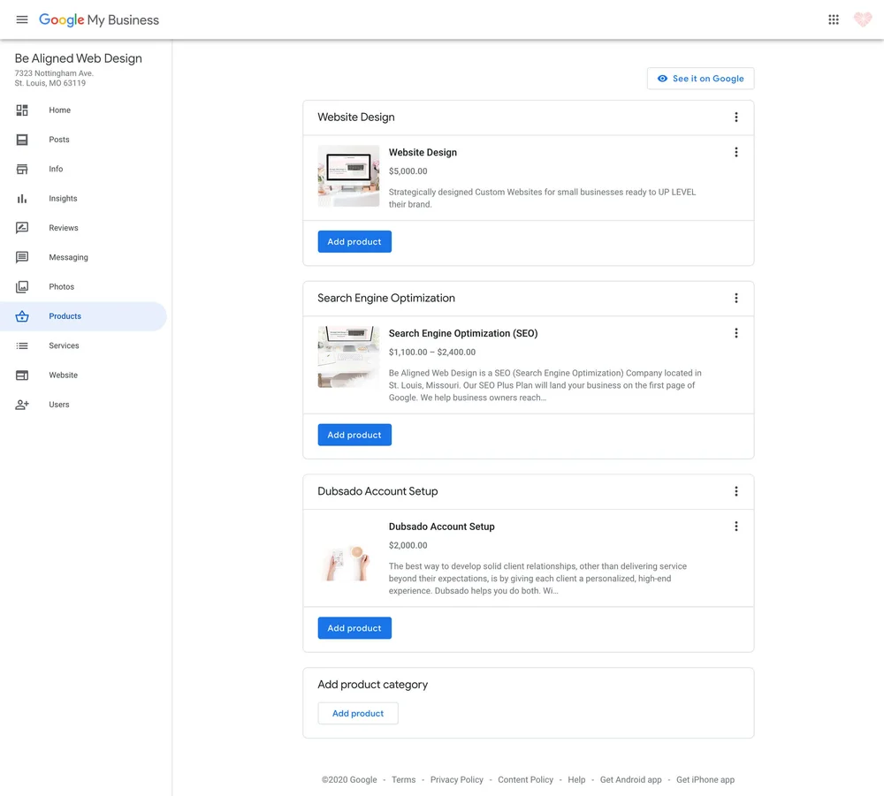Click the Website Design product thumbnail
Image resolution: width=884 pixels, height=796 pixels.
347,175
